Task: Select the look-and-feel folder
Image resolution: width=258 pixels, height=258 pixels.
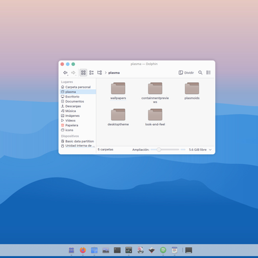Action: (x=155, y=117)
